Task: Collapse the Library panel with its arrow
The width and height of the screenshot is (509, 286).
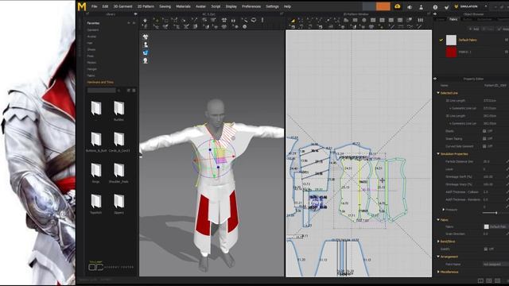Action: (x=135, y=14)
